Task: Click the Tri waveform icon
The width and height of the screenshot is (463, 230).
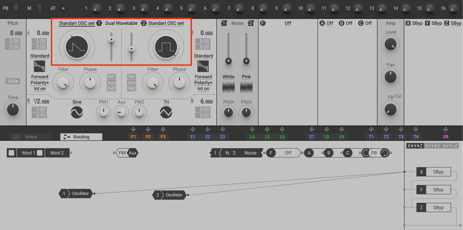Action: 166,112
